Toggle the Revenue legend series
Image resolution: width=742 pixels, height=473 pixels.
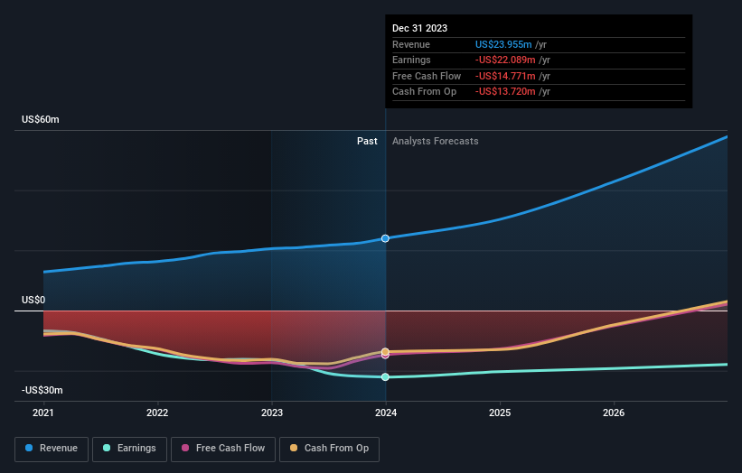(x=52, y=449)
